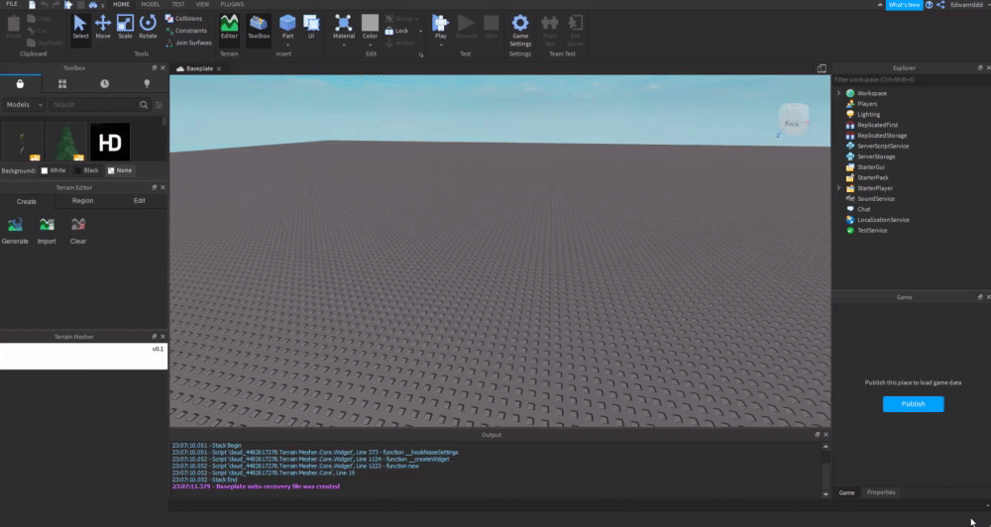The height and width of the screenshot is (527, 991).
Task: Open Toolbox search filter options
Action: point(159,105)
